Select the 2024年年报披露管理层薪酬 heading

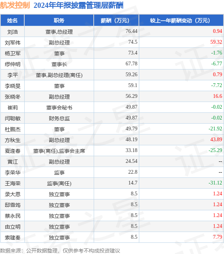78,5
